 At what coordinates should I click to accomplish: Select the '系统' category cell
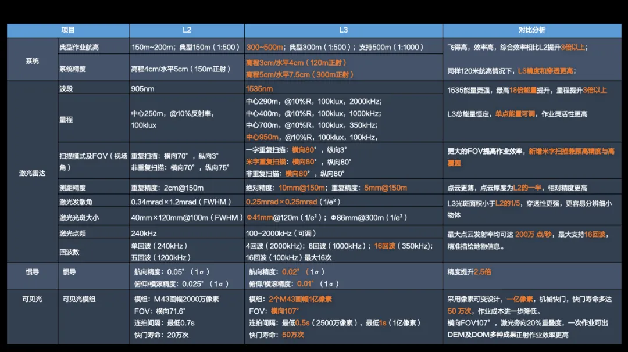point(32,61)
